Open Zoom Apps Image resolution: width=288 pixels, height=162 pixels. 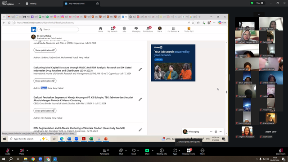(x=175, y=152)
